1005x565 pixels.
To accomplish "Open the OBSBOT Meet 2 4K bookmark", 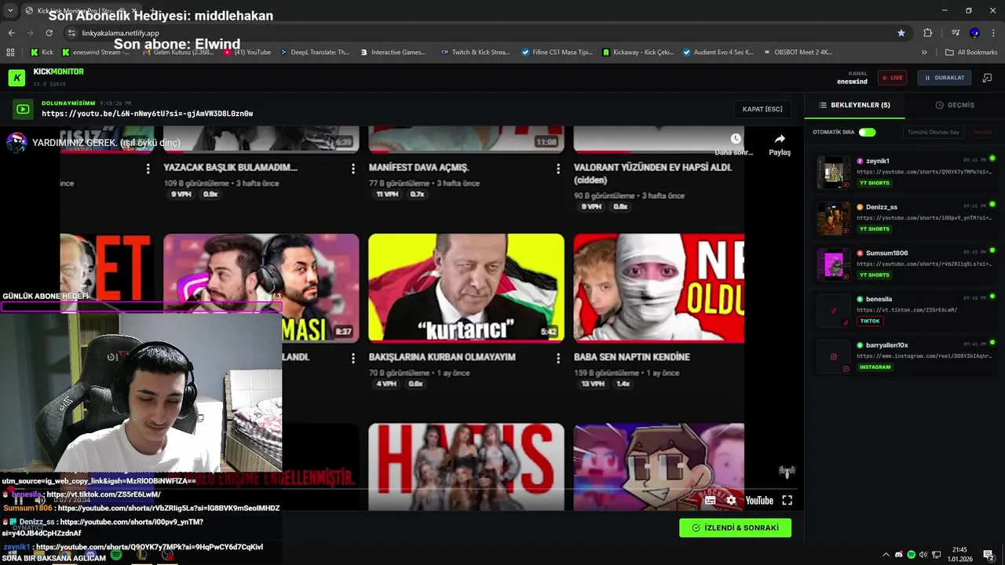I will tap(798, 53).
